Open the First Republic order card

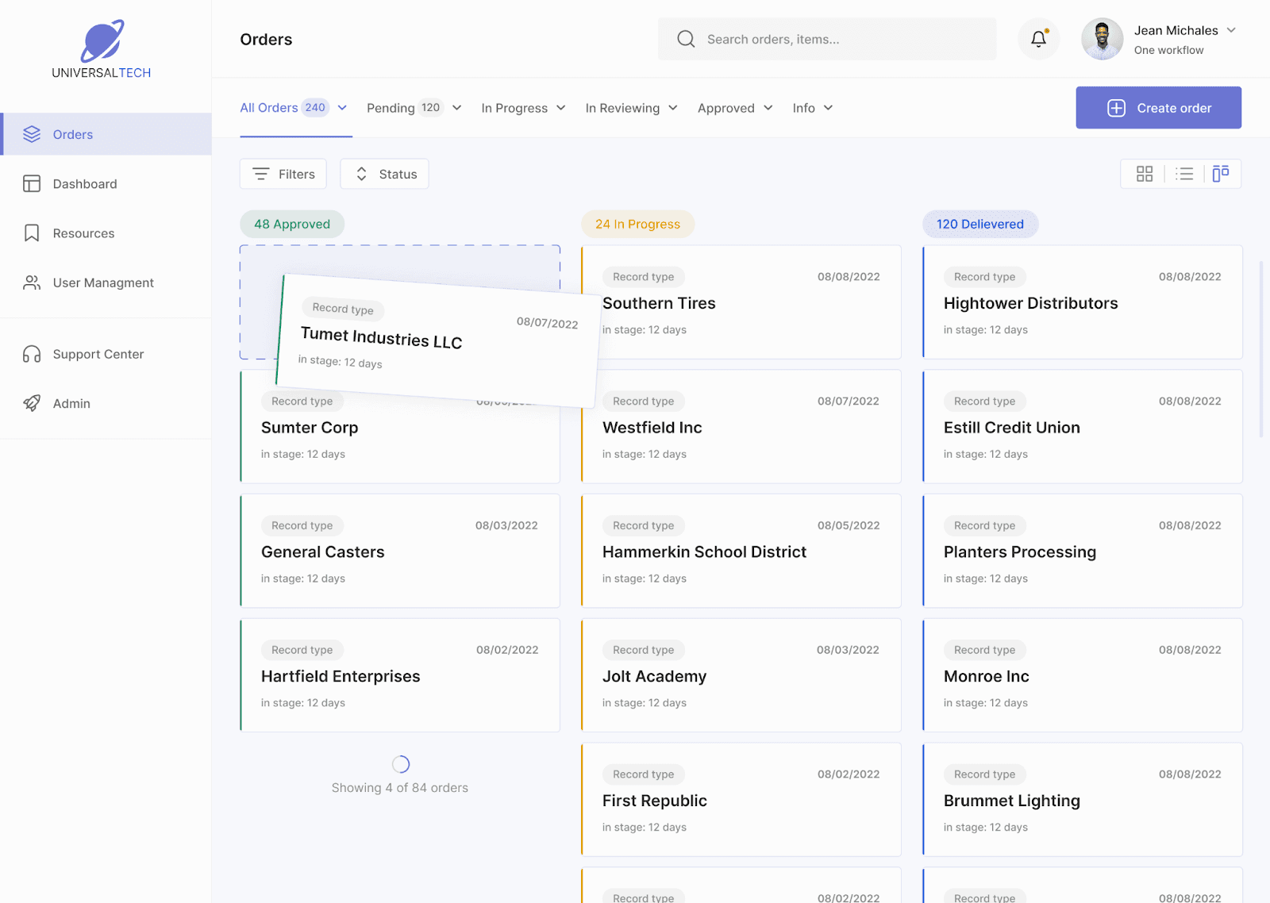(741, 800)
